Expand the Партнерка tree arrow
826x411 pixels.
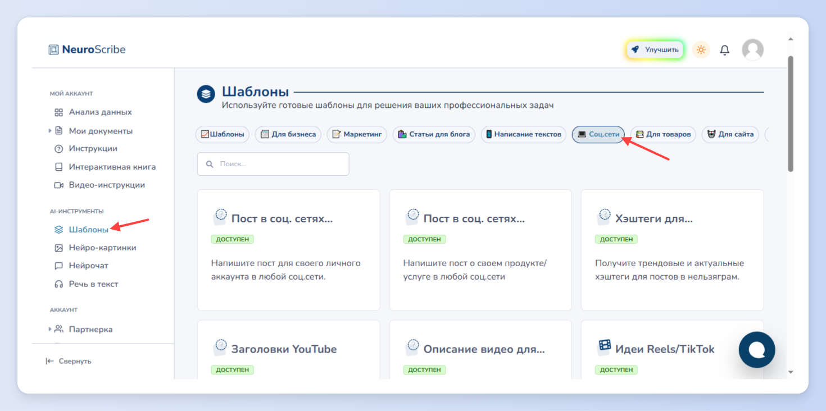tap(51, 329)
